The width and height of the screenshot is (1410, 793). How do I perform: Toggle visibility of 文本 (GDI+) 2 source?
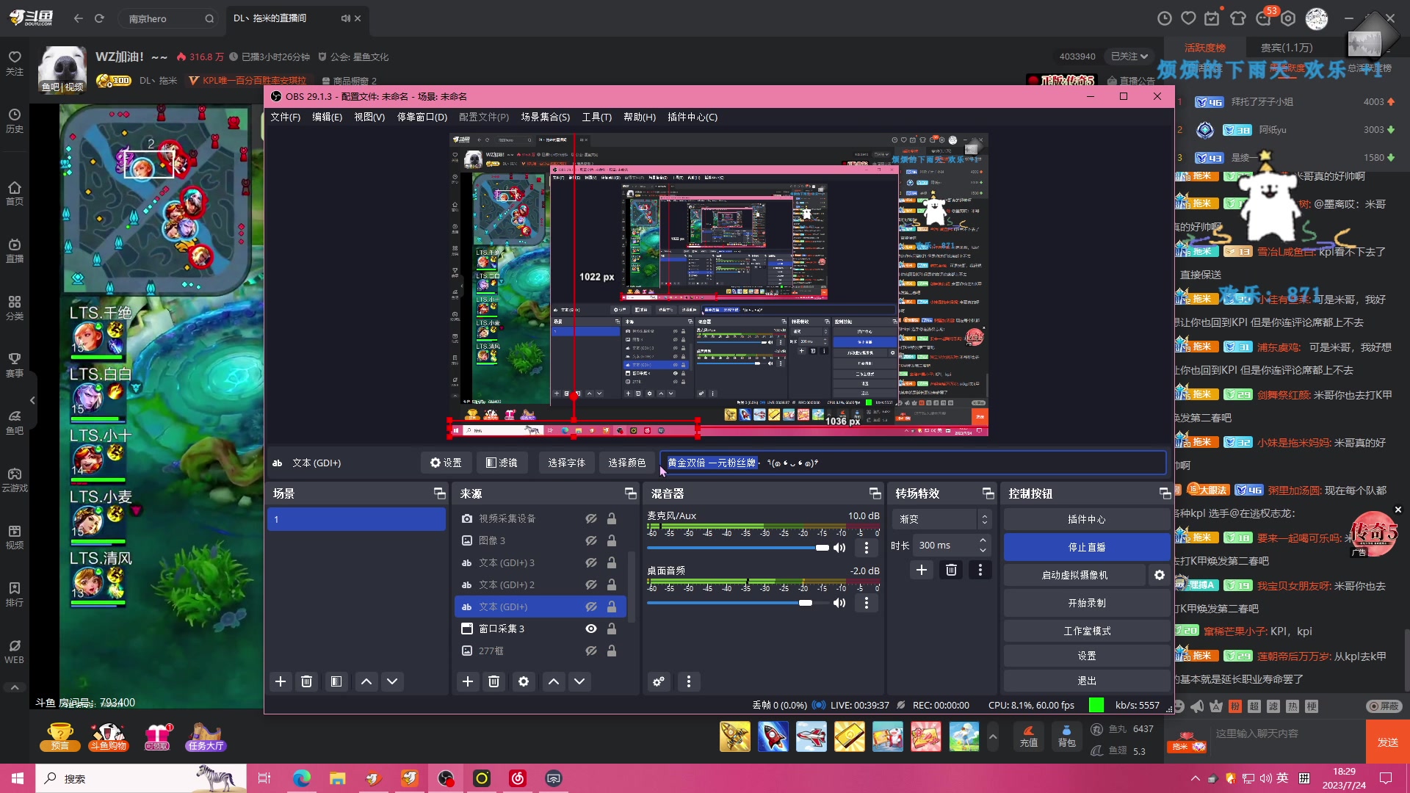click(x=591, y=584)
